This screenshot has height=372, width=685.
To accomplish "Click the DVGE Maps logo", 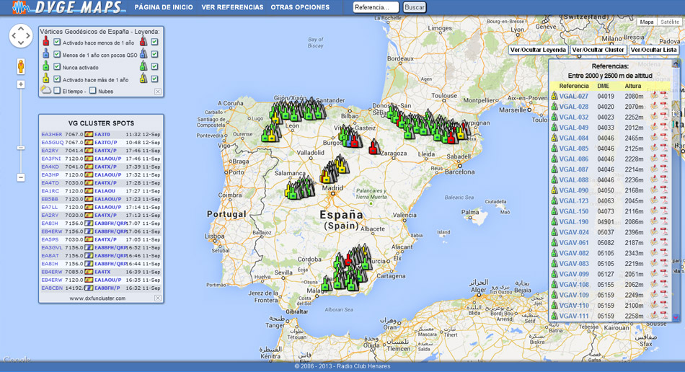I will (x=68, y=7).
